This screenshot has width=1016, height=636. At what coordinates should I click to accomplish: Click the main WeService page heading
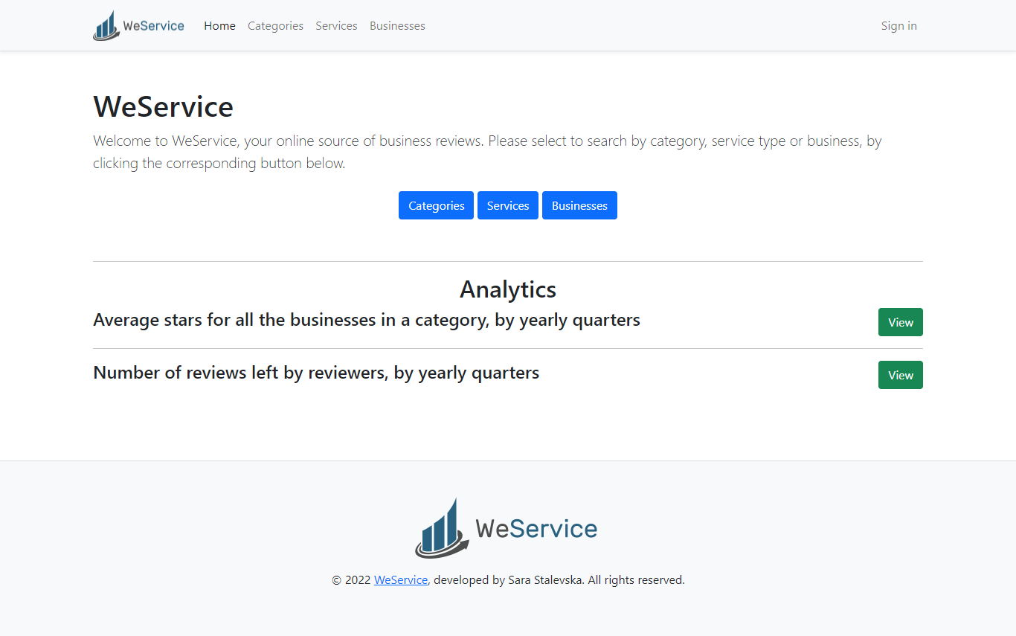pos(164,107)
